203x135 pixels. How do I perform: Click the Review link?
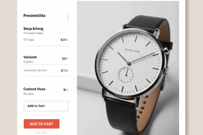tap(29, 94)
